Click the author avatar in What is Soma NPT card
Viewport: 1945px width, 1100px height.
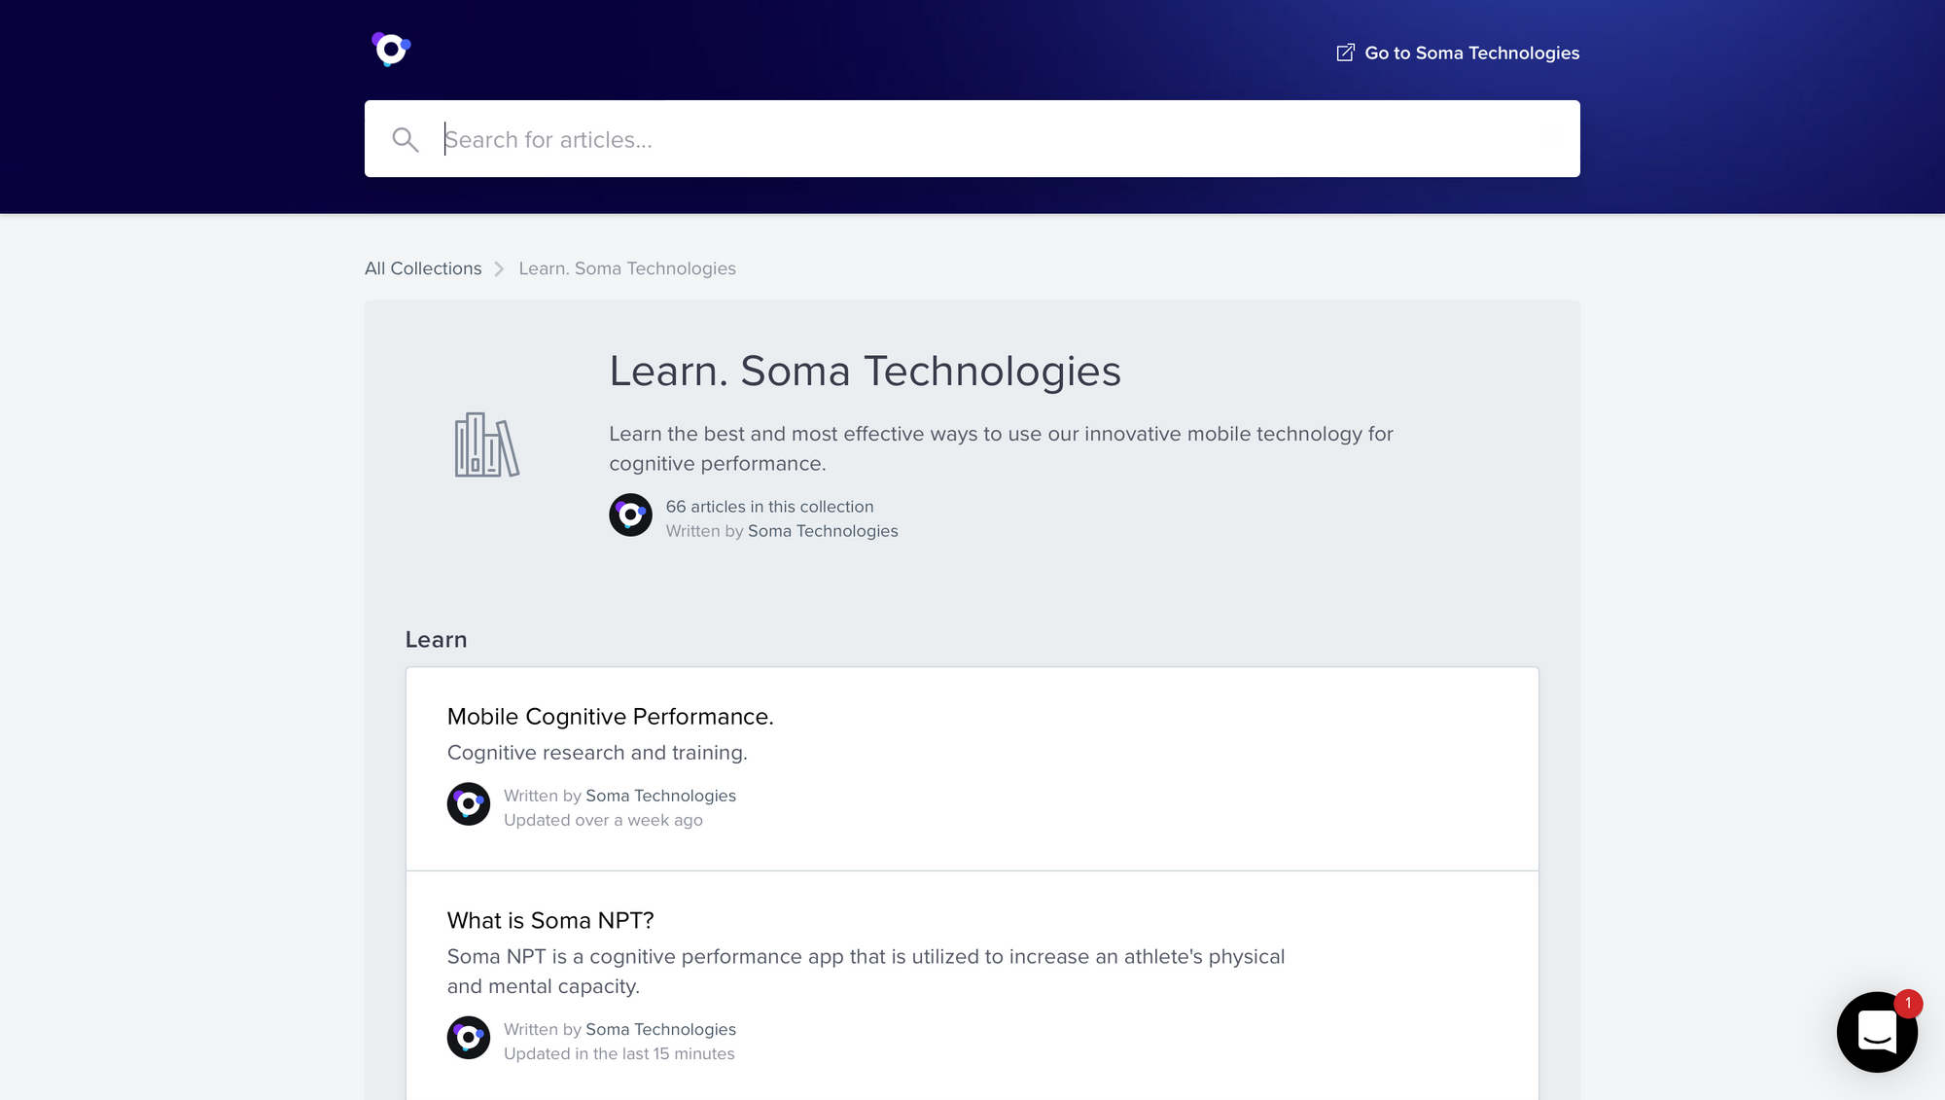[x=469, y=1038]
